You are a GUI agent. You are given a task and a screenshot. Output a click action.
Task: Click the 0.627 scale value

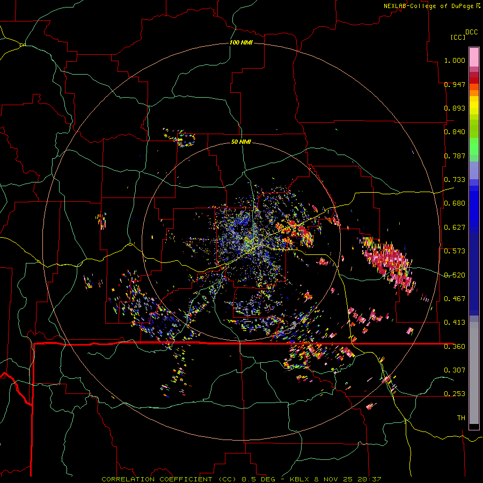[x=455, y=228]
